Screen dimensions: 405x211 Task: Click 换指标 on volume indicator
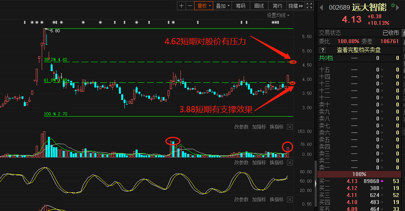(277, 127)
